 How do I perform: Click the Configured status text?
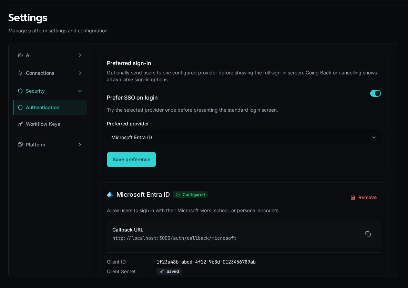pyautogui.click(x=194, y=195)
